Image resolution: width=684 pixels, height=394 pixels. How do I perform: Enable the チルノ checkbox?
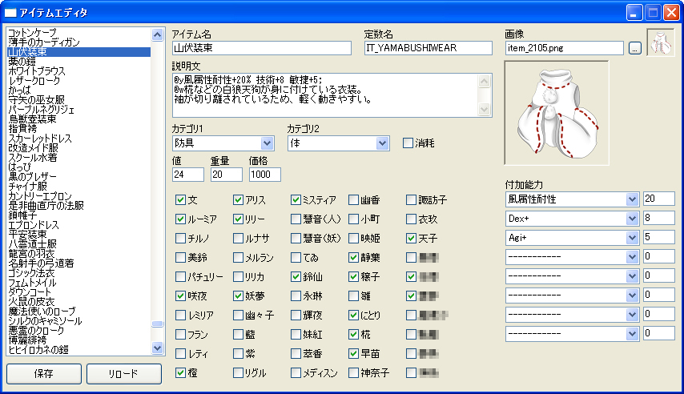click(x=180, y=238)
